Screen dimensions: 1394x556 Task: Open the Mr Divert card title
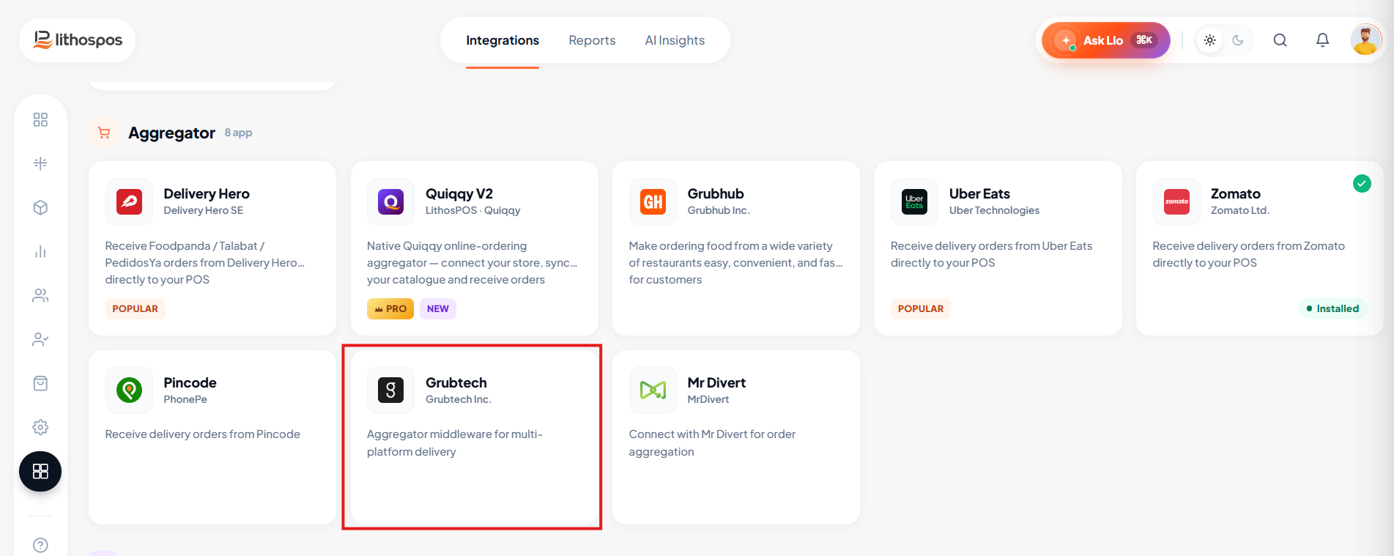tap(716, 382)
